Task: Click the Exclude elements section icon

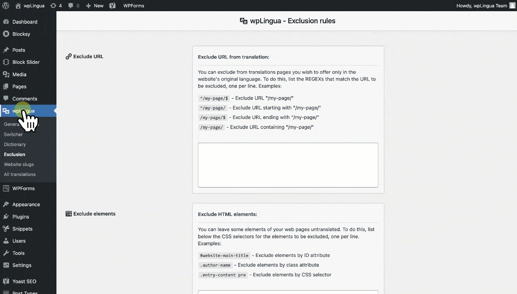Action: [69, 214]
